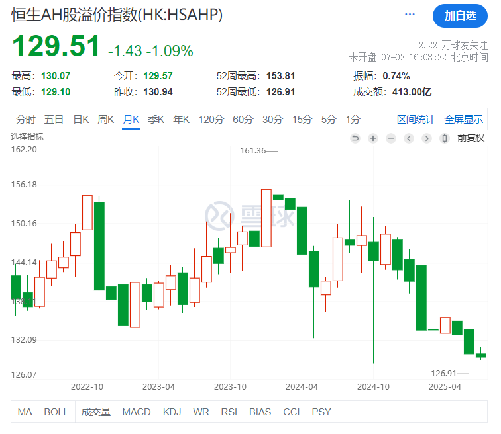Click the 2.22 万球友关注 follower count
Image resolution: width=501 pixels, height=434 pixels.
coord(453,45)
